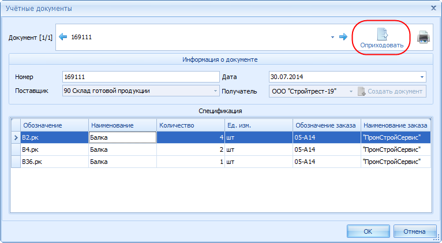The height and width of the screenshot is (243, 442).
Task: Sort by Обозначение column header
Action: tap(54, 125)
